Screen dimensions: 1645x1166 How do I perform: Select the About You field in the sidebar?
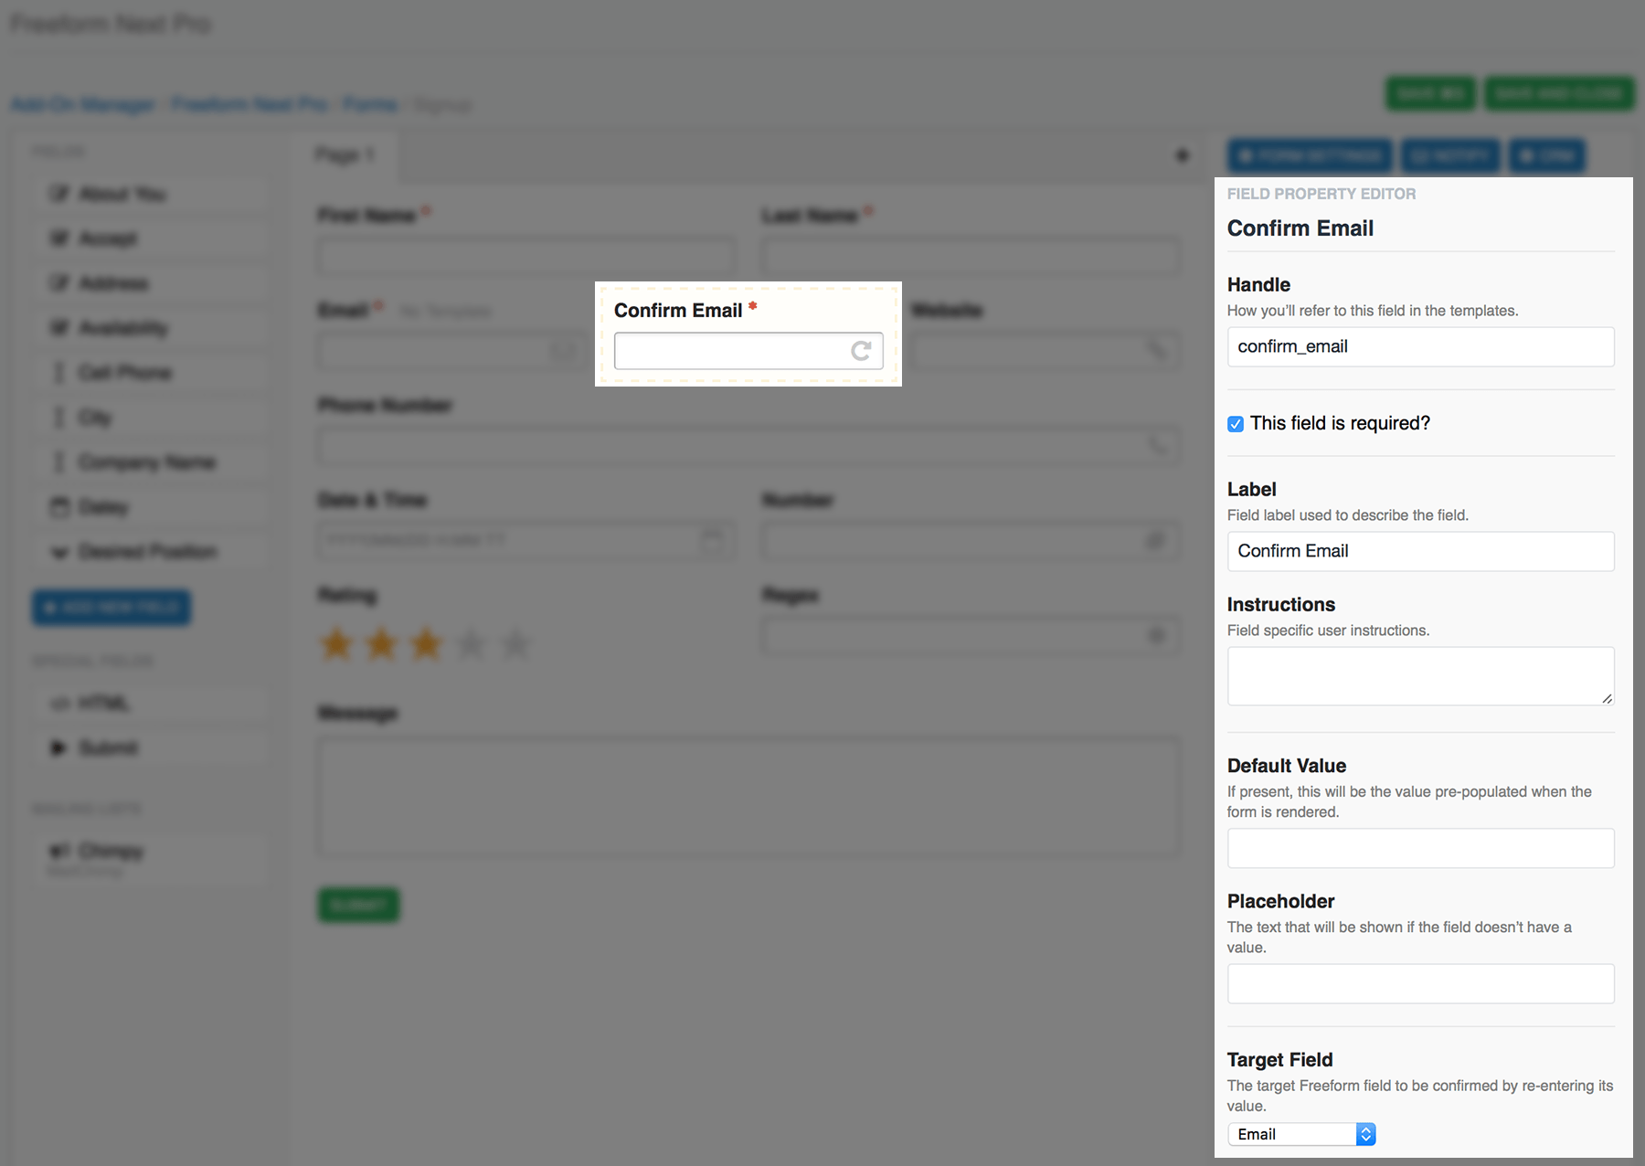pos(151,194)
